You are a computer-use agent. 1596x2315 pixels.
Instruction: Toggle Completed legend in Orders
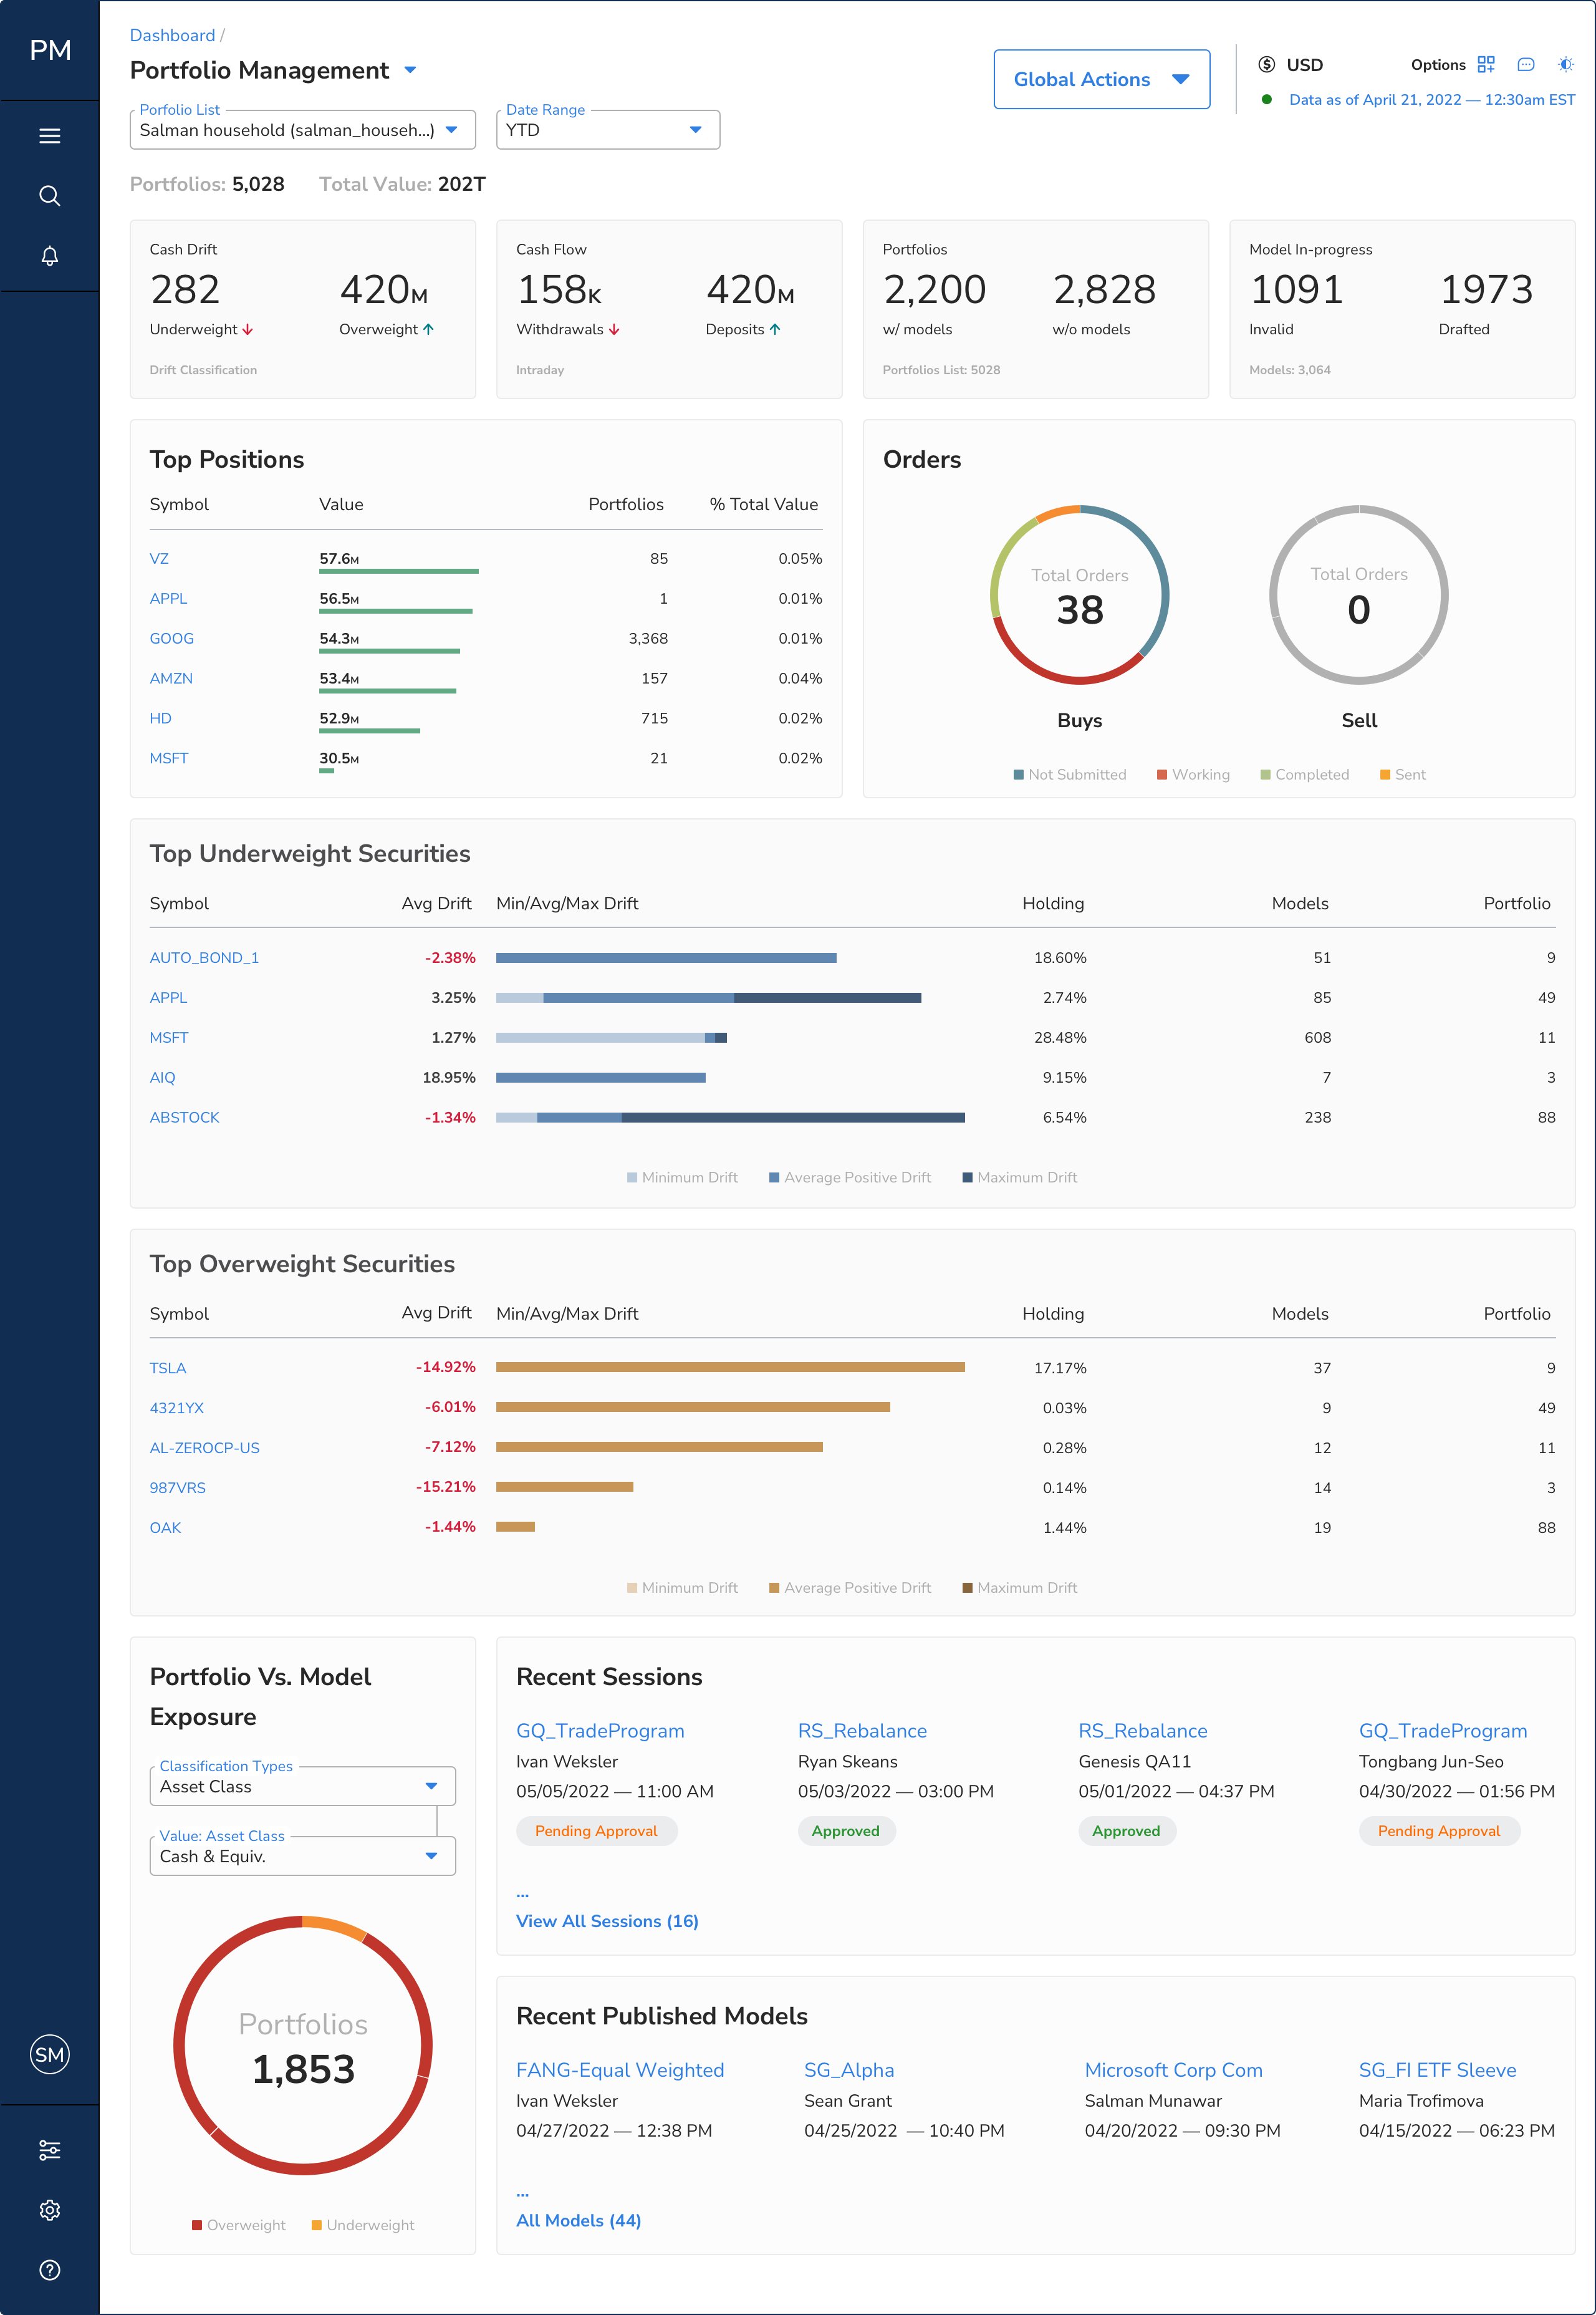pos(1304,775)
